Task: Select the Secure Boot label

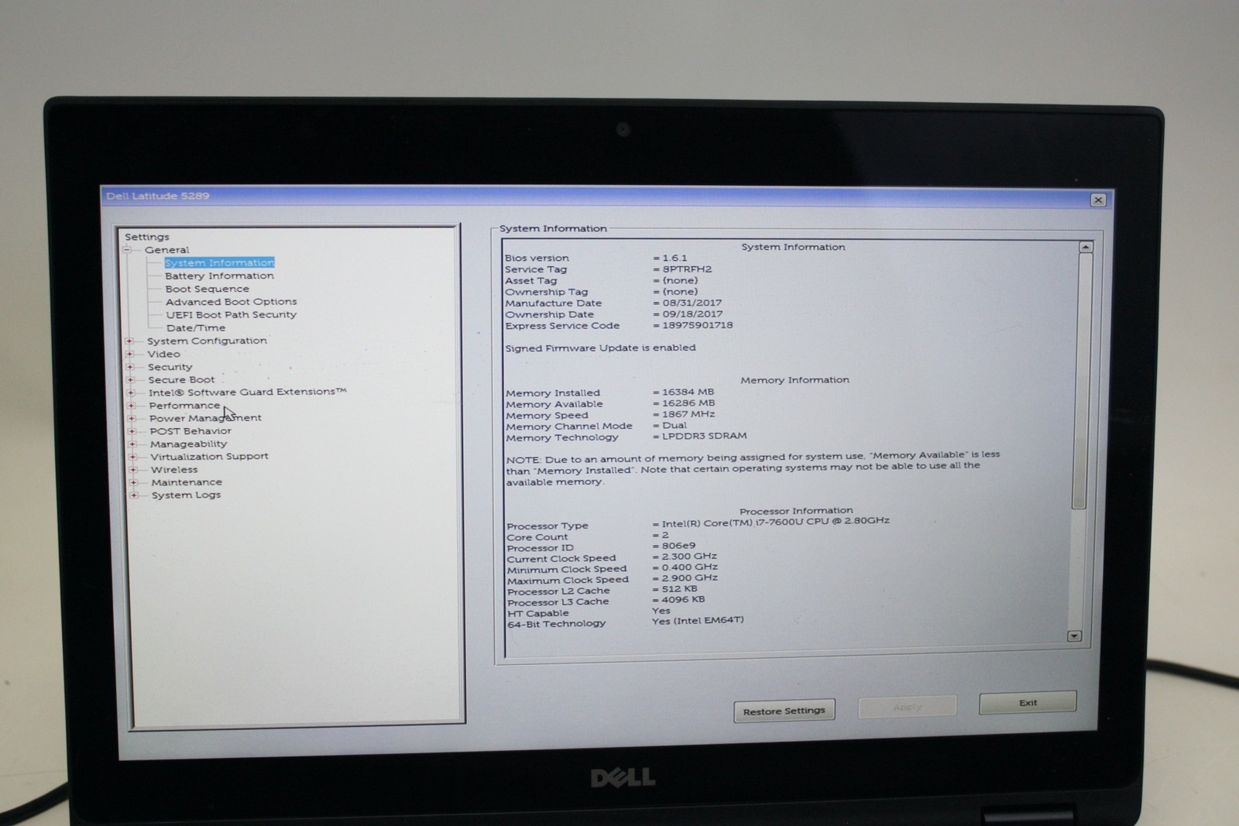Action: 181,380
